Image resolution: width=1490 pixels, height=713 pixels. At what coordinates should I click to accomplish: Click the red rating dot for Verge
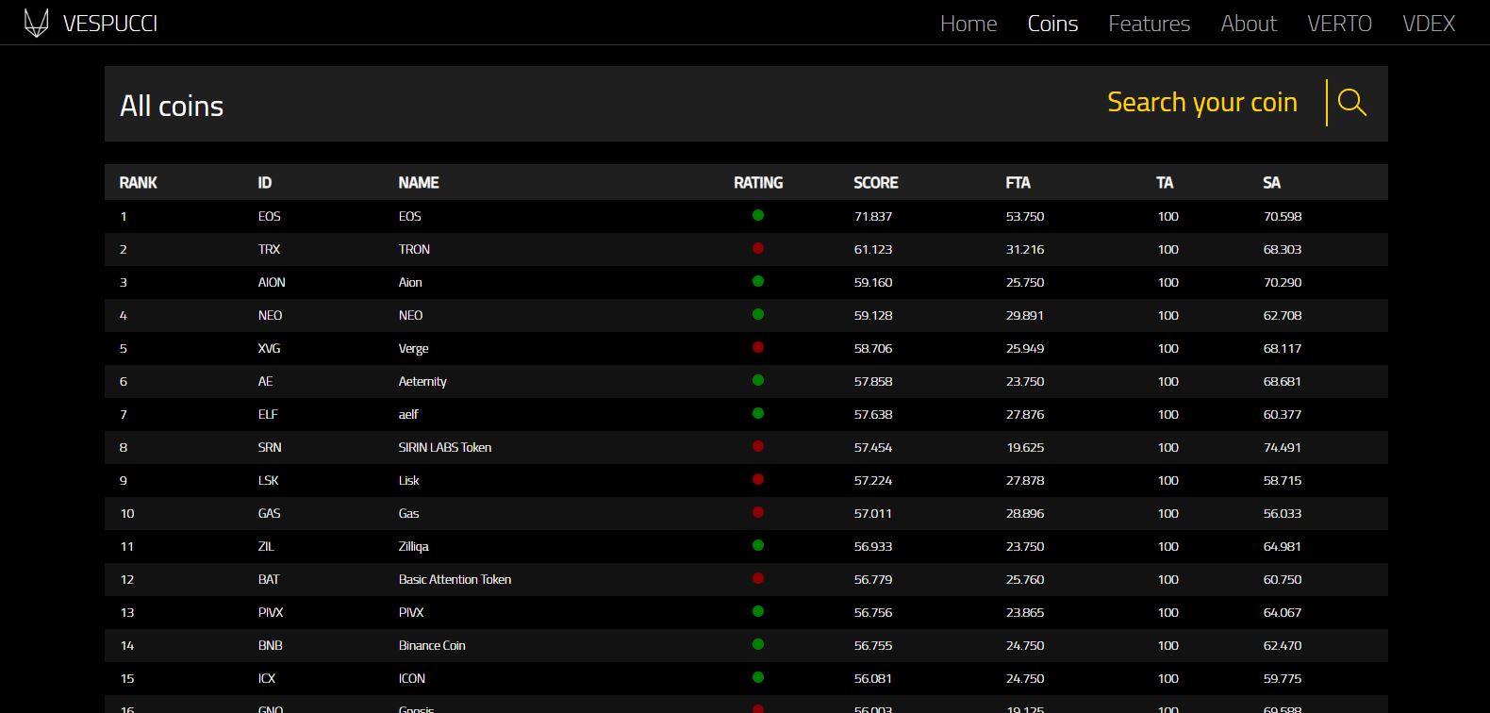(x=758, y=347)
